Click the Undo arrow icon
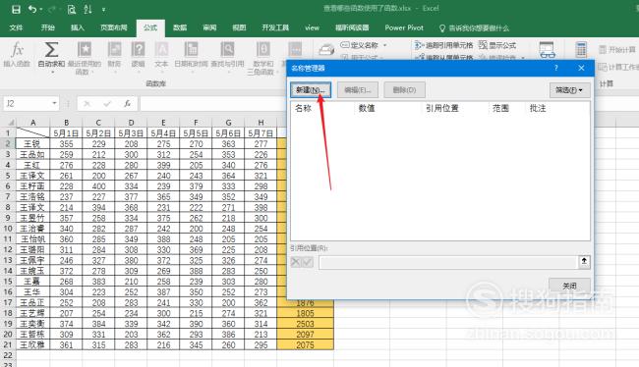This screenshot has height=367, width=639. 32,9
